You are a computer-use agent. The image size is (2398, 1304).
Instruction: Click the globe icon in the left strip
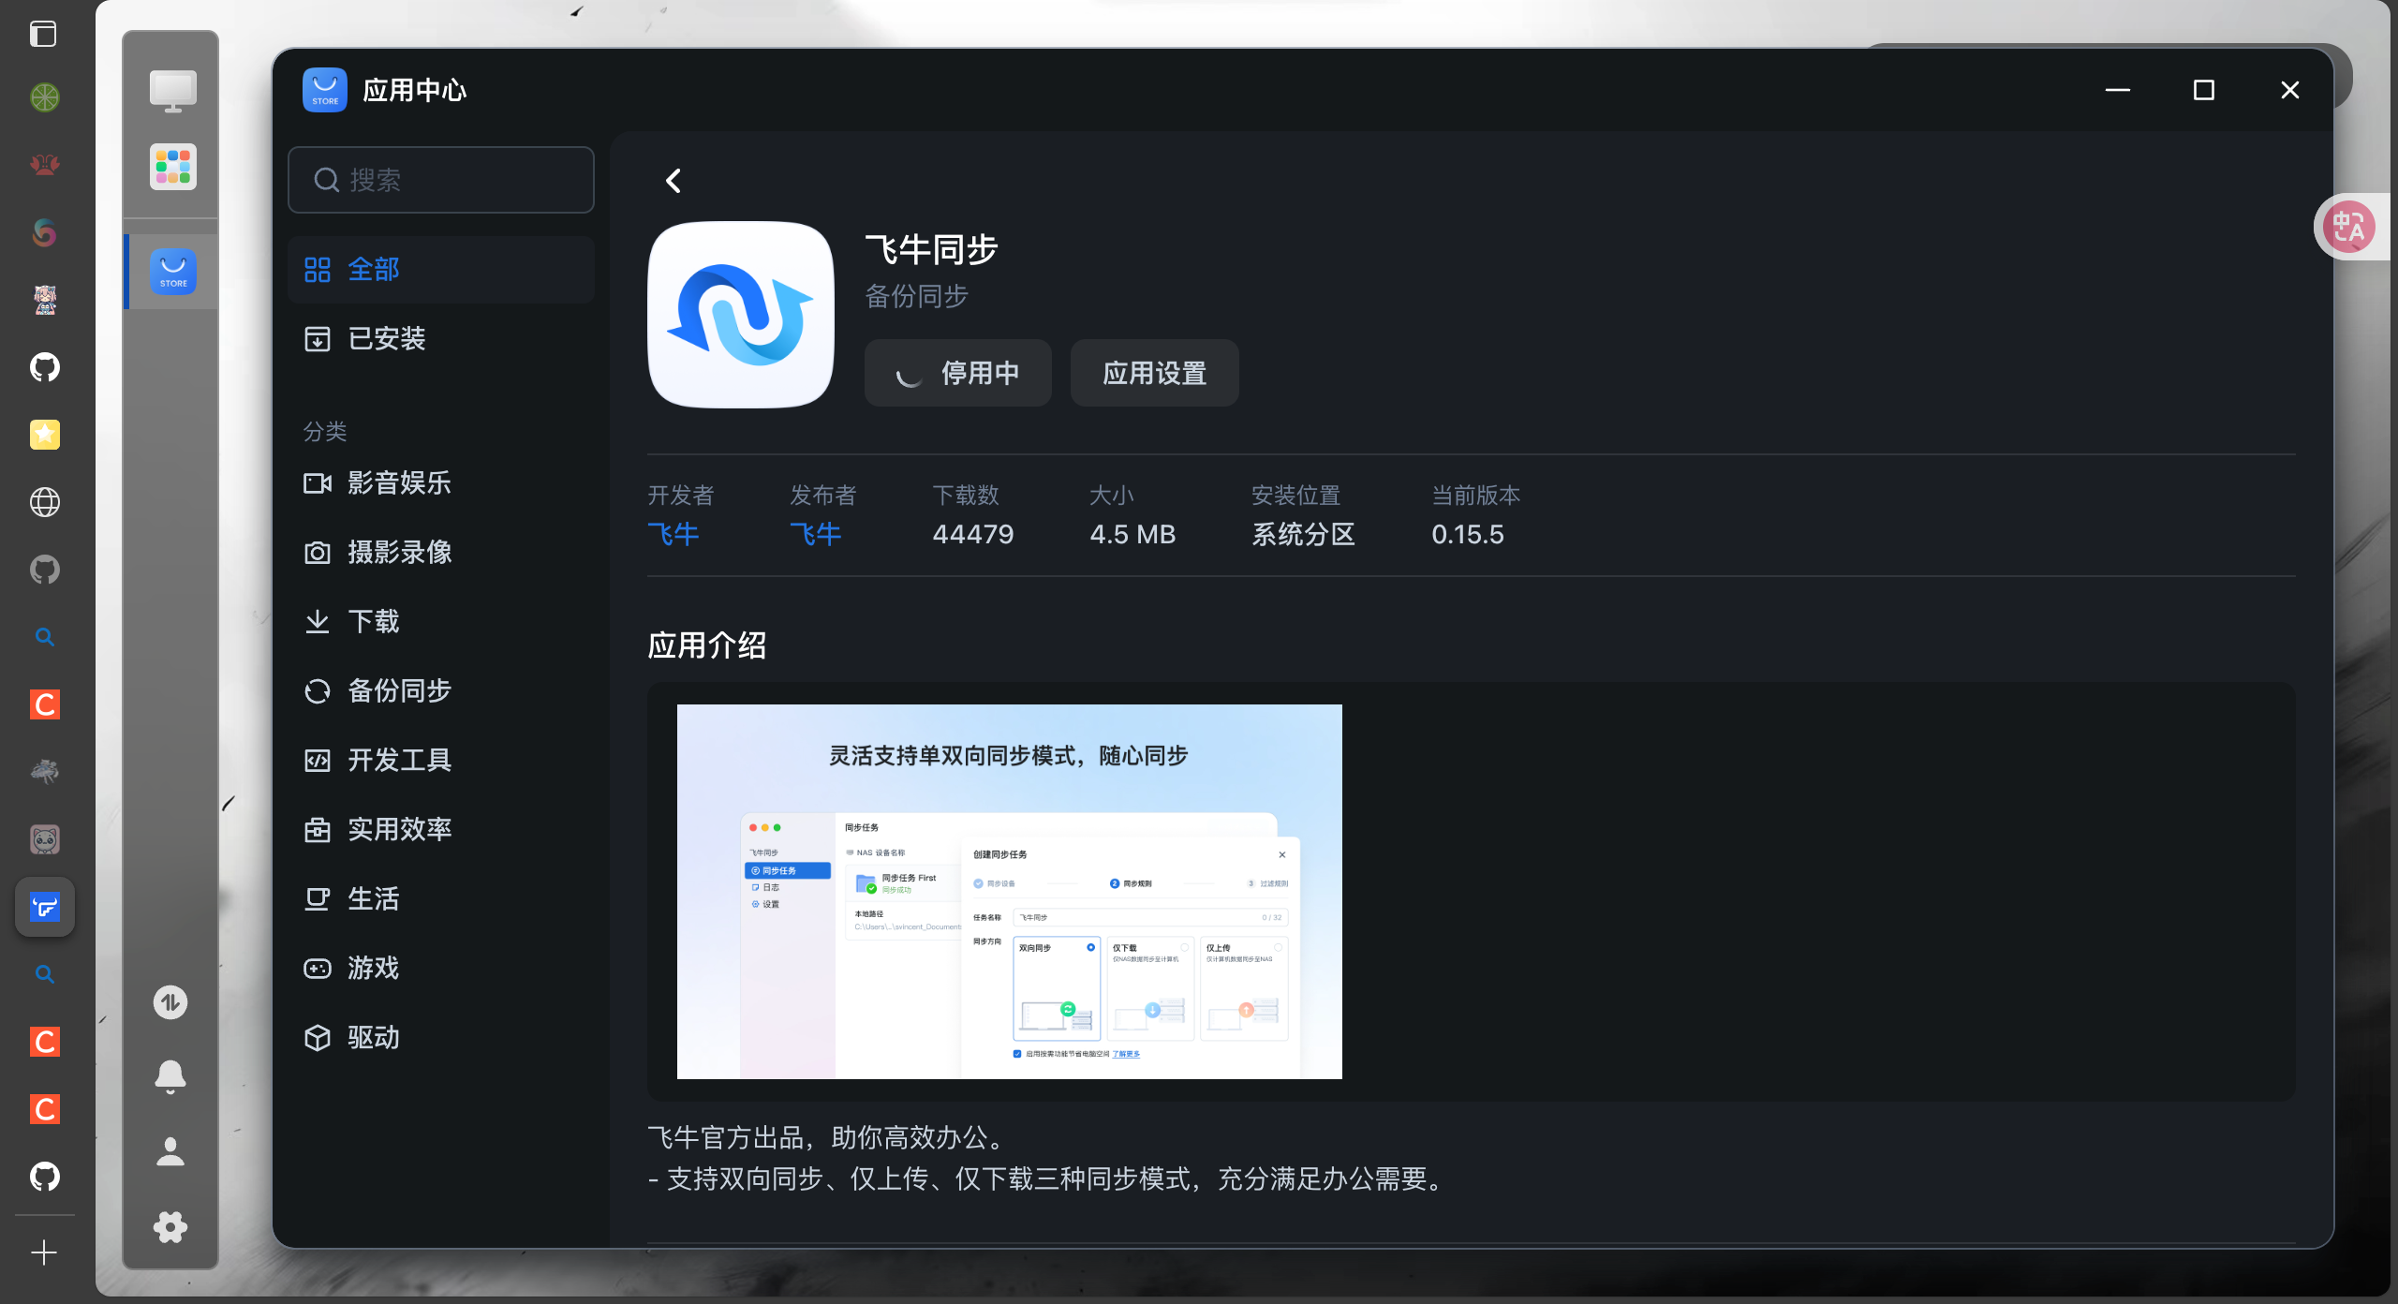[45, 502]
